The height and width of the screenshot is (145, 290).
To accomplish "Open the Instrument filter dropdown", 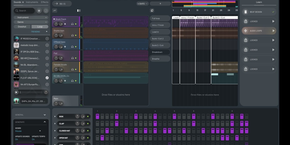I will tap(31, 18).
